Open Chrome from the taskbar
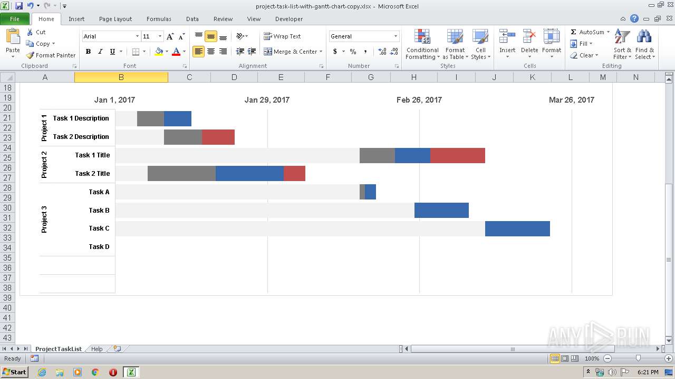The width and height of the screenshot is (675, 379). point(95,372)
